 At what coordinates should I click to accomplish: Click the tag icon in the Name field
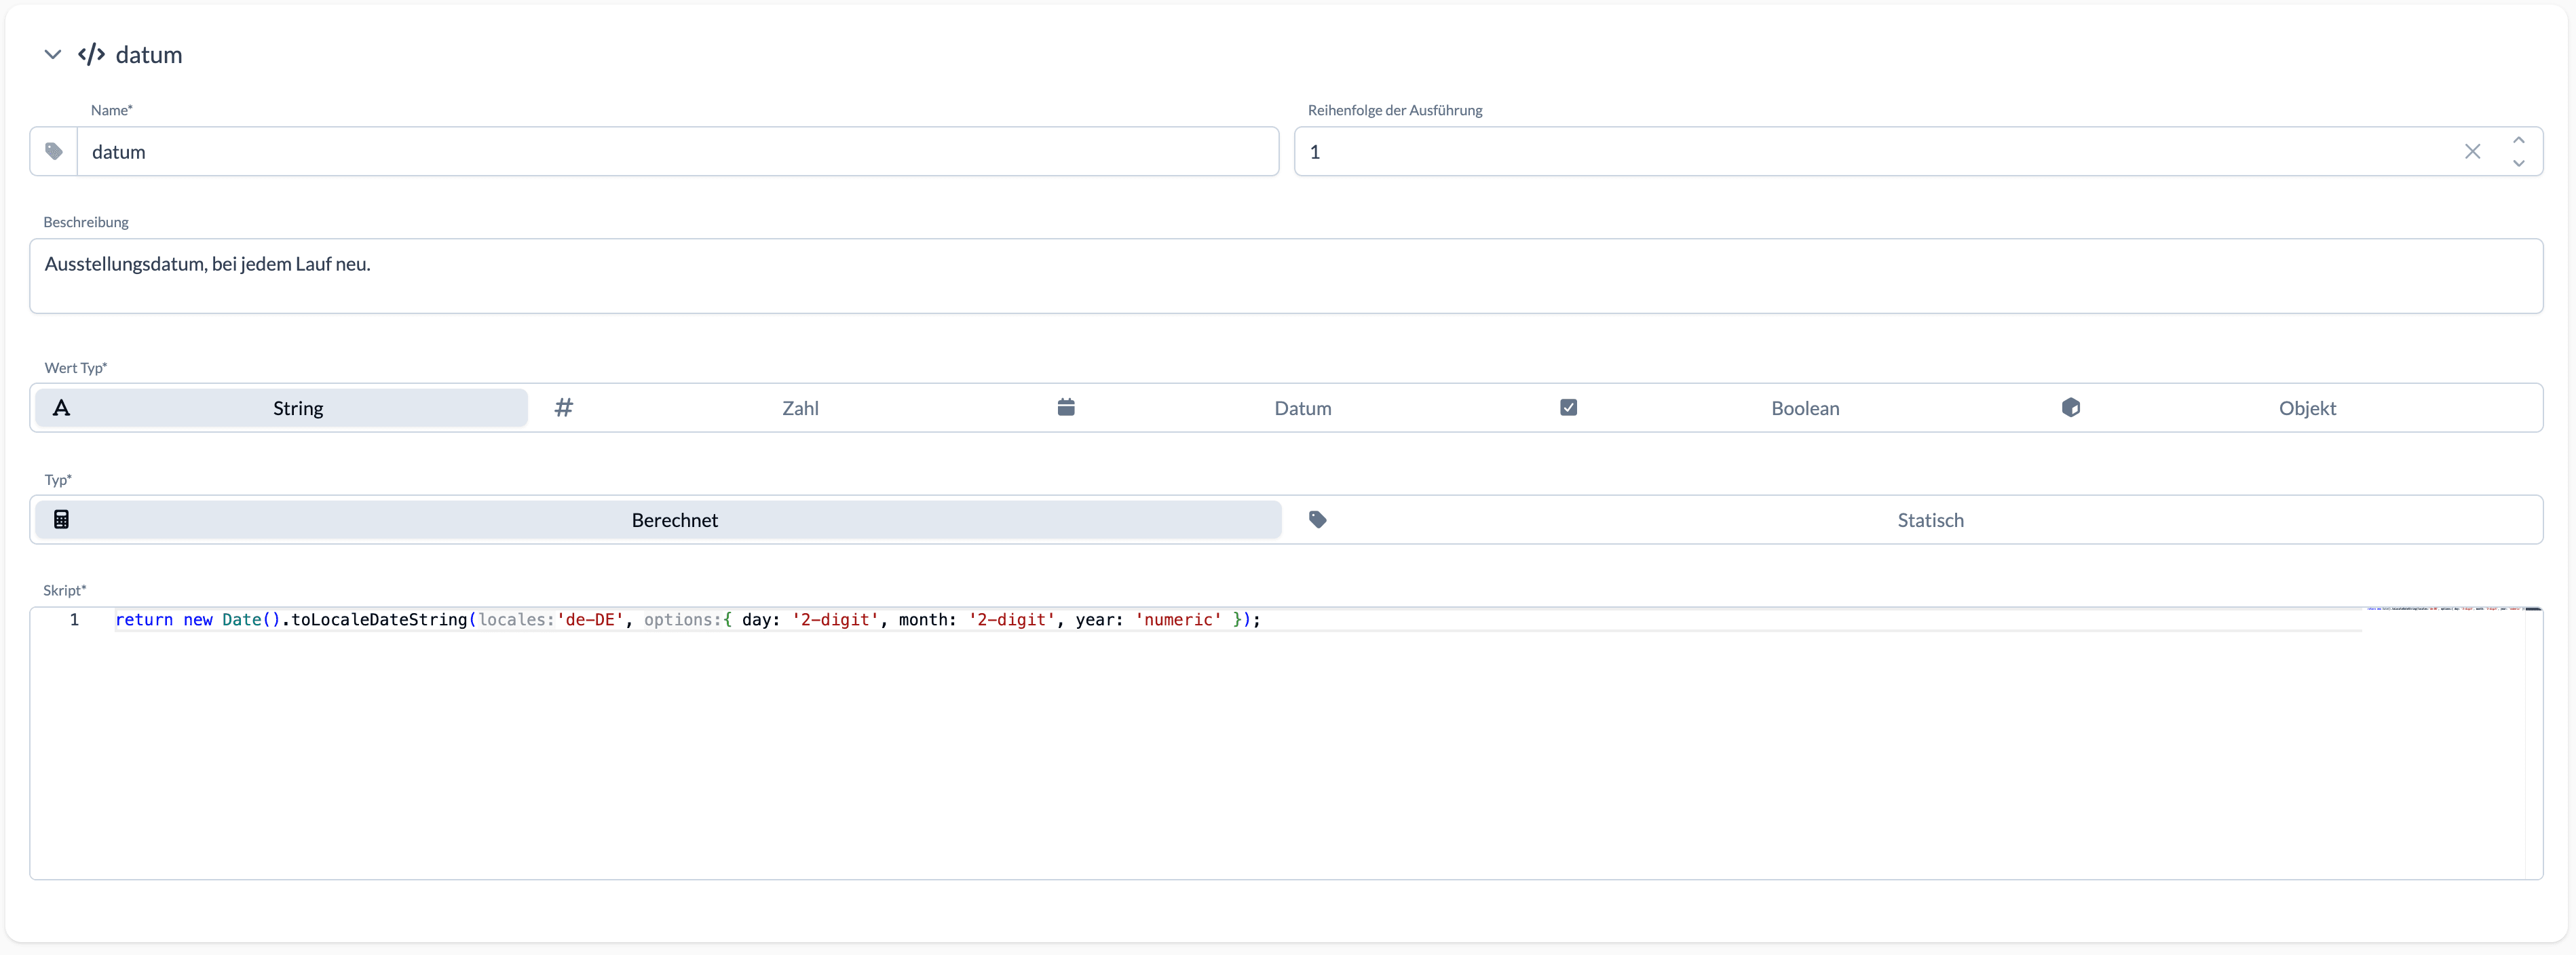54,152
